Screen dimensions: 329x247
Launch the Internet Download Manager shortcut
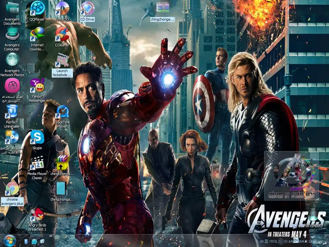[37, 40]
